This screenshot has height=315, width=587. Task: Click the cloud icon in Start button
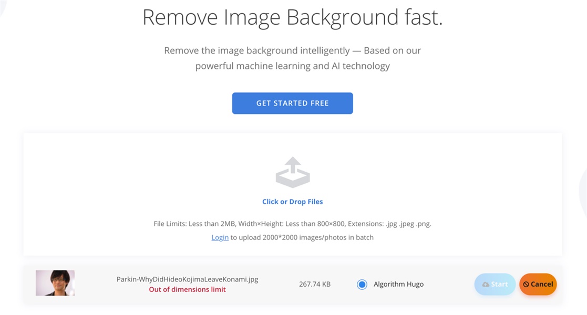(x=486, y=285)
